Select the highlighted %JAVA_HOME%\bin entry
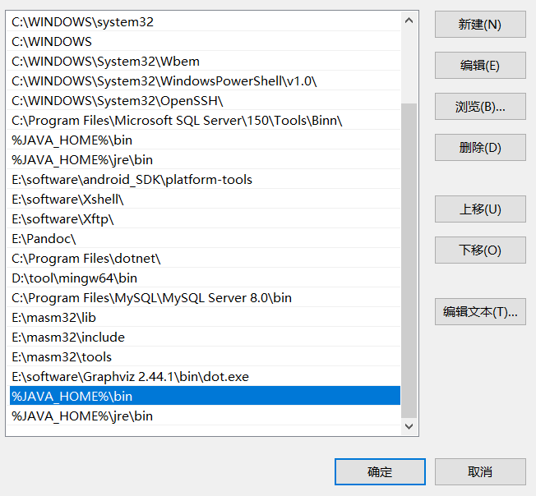 click(x=205, y=396)
